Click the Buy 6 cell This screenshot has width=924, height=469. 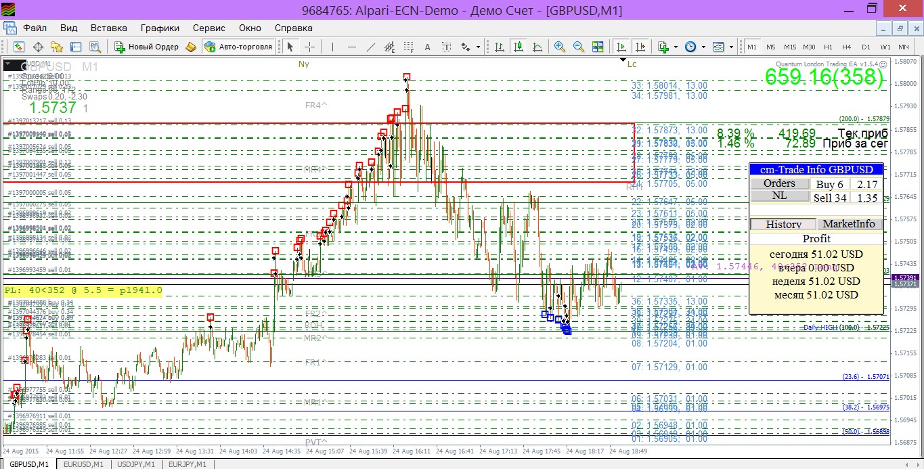(x=830, y=184)
